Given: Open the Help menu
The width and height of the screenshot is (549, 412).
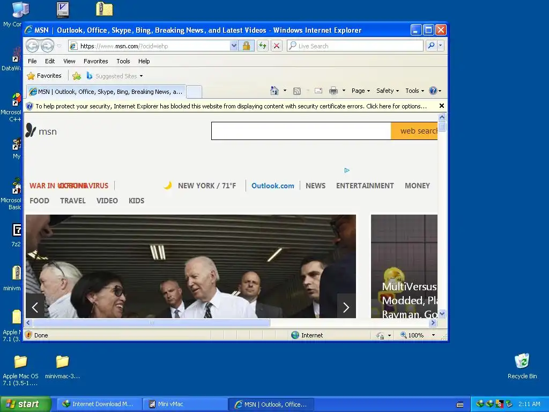Looking at the screenshot, I should tap(144, 61).
